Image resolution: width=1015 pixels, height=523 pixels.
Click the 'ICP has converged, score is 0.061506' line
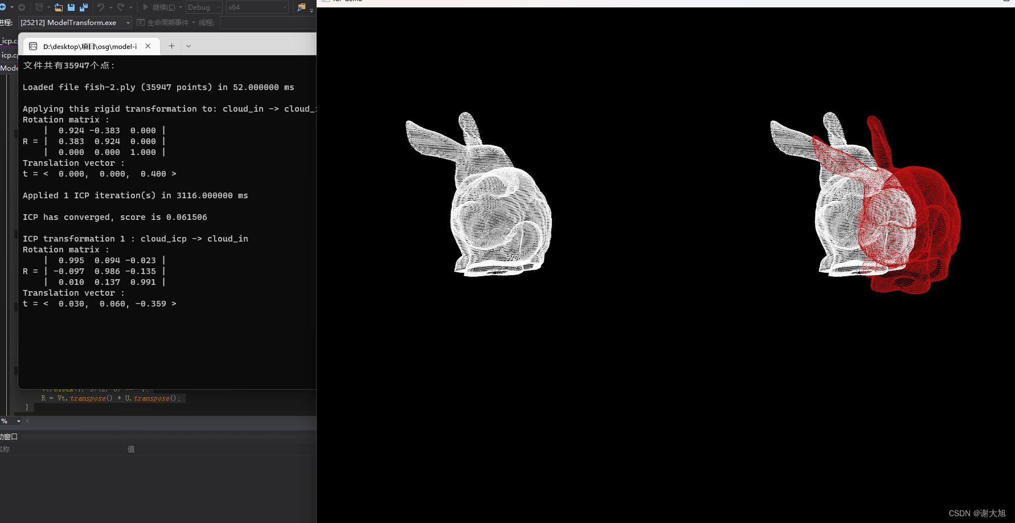pyautogui.click(x=115, y=217)
